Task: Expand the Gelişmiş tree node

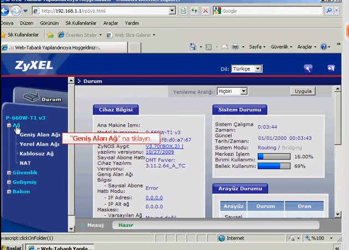Action: click(9, 182)
